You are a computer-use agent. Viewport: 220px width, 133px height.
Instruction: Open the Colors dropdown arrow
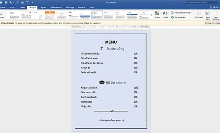click(x=161, y=13)
